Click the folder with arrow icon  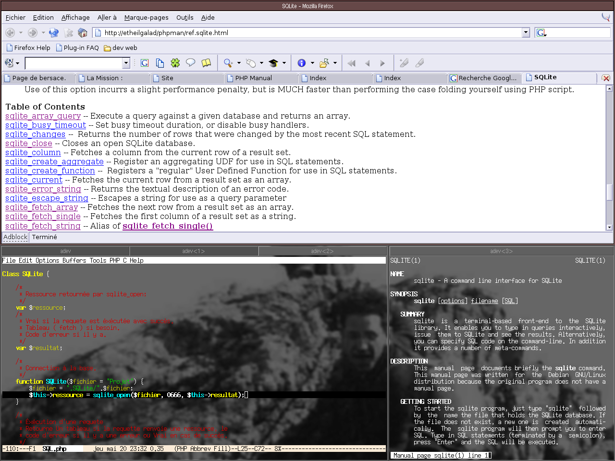pyautogui.click(x=324, y=63)
